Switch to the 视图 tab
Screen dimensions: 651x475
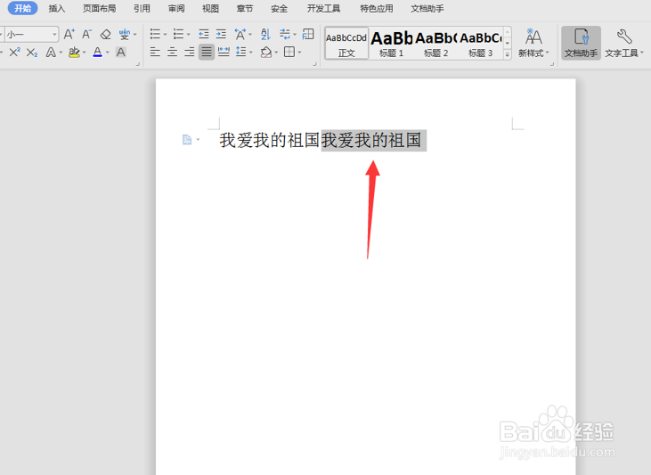210,8
